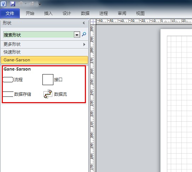Viewport: 192px width, 172px height.
Task: Switch to the 开始 ribbon tab
Action: pyautogui.click(x=30, y=13)
